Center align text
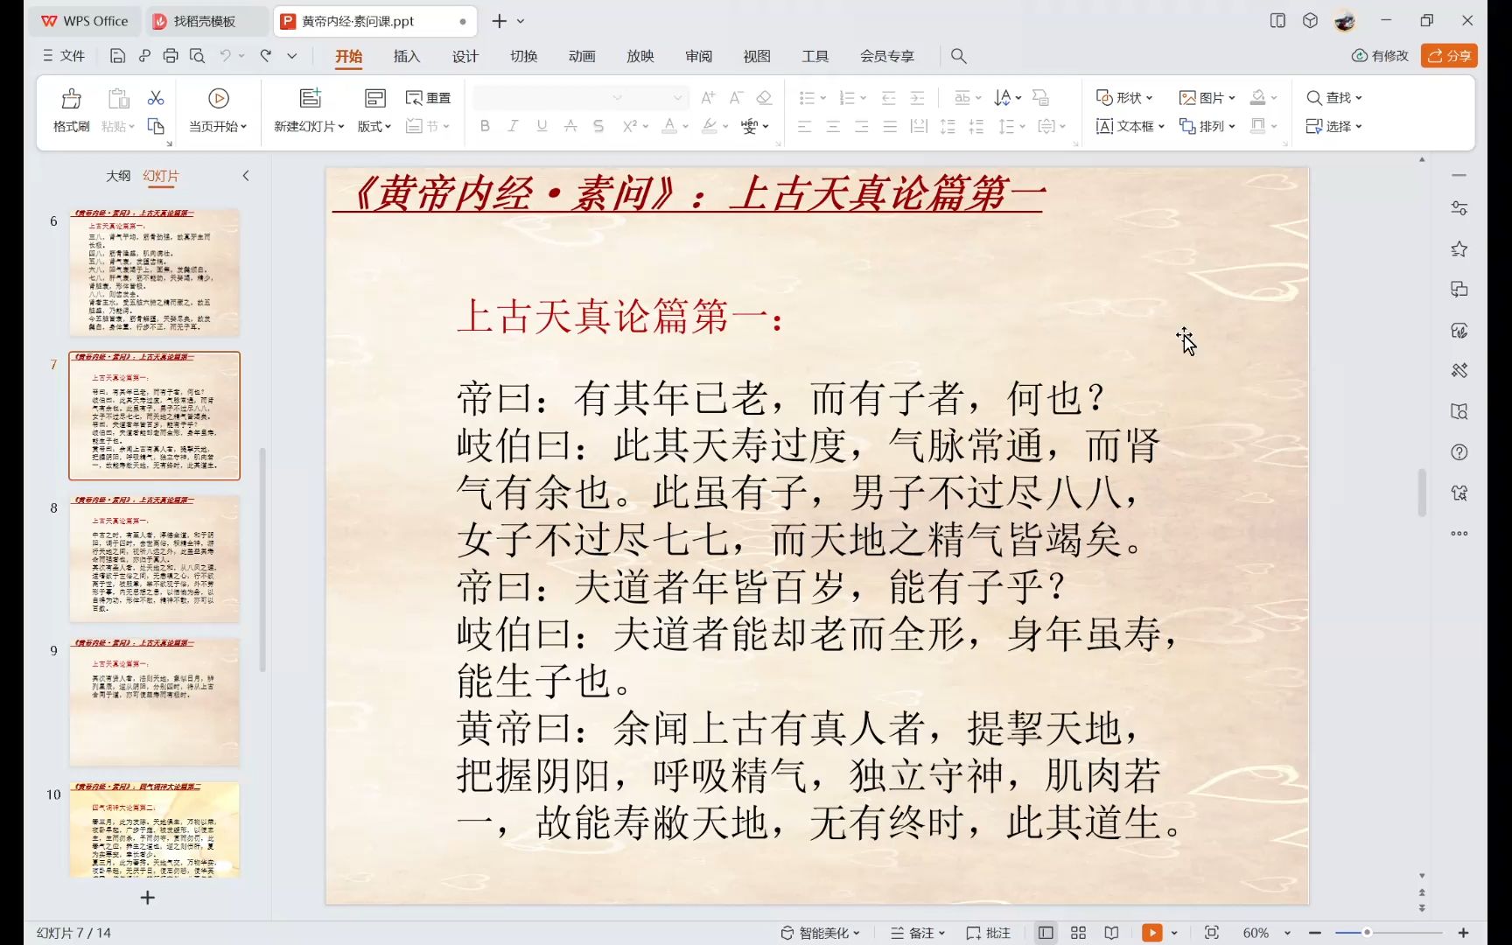Screen dimensions: 1512x945 833,126
